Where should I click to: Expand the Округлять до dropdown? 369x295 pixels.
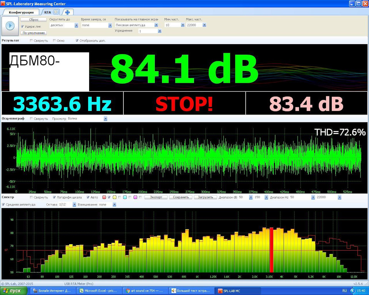[76, 25]
